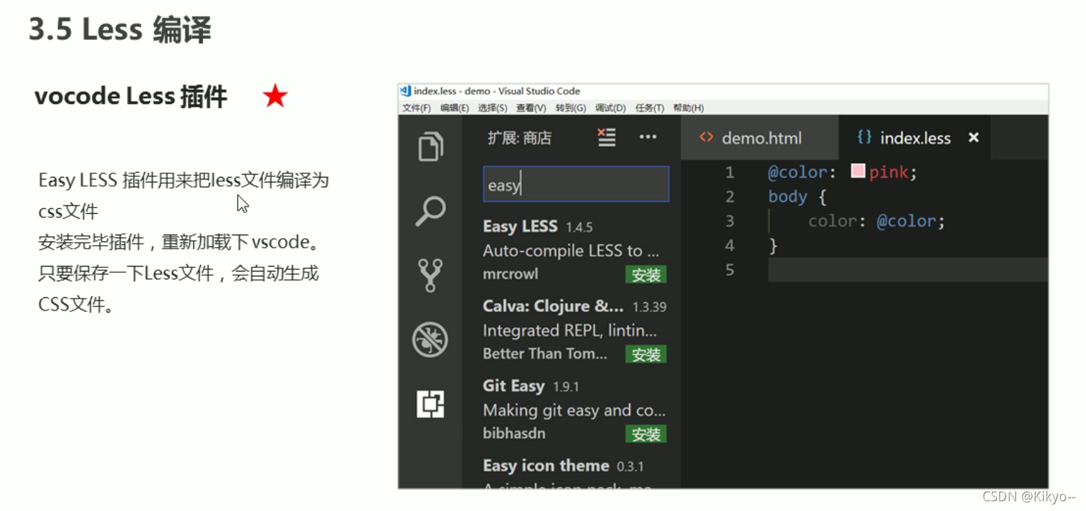The image size is (1086, 511).
Task: Open the Debug bug icon
Action: (430, 340)
